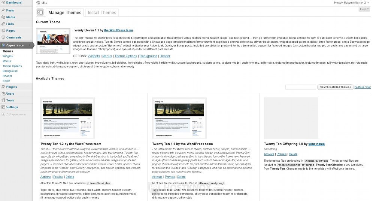The image size is (373, 201).
Task: Click the '/themes/twentyten_offspring' path text
Action: click(296, 165)
